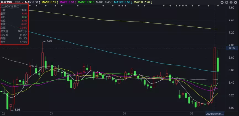Click the zoom in plus icon
The width and height of the screenshot is (239, 116).
(227, 2)
